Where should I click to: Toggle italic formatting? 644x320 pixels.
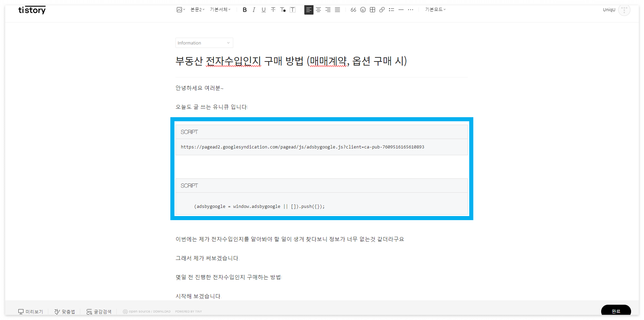pyautogui.click(x=254, y=10)
